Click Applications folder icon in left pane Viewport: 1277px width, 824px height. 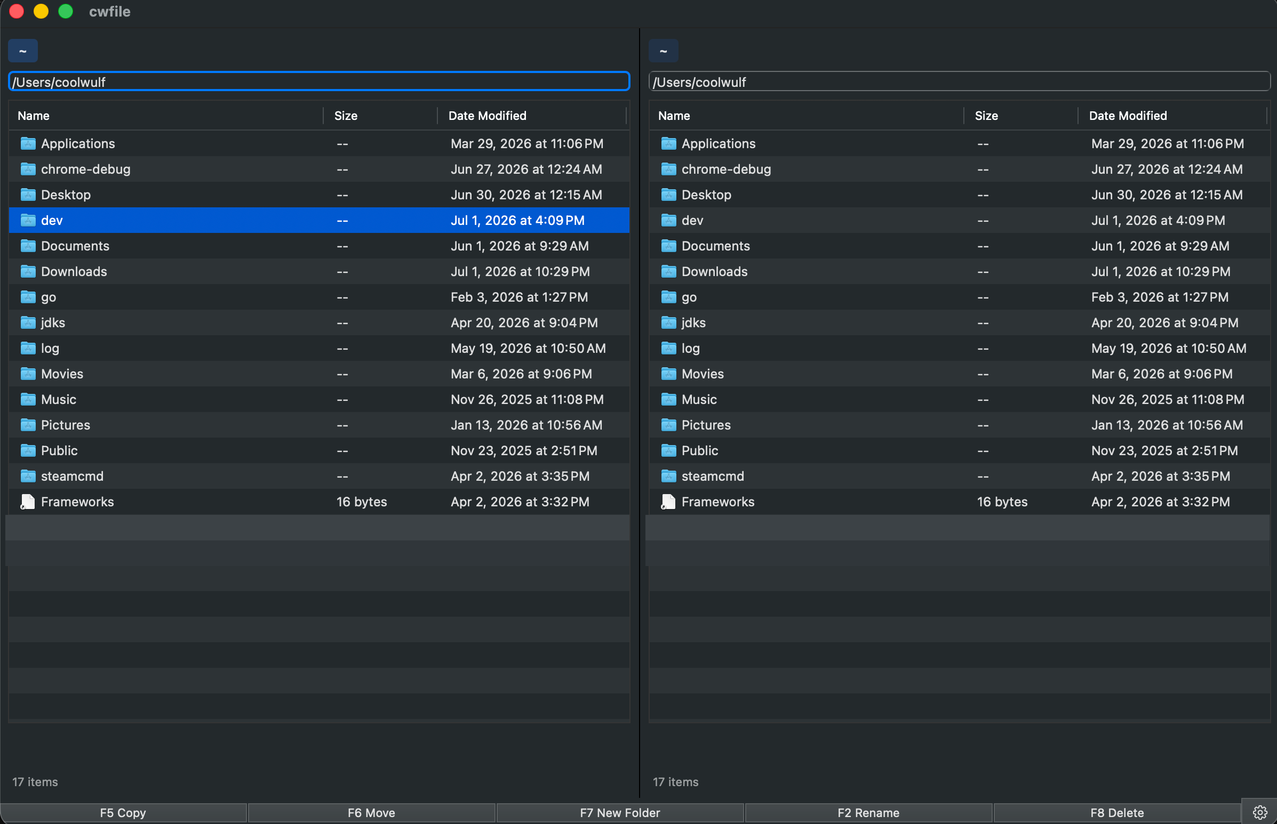[x=28, y=143]
